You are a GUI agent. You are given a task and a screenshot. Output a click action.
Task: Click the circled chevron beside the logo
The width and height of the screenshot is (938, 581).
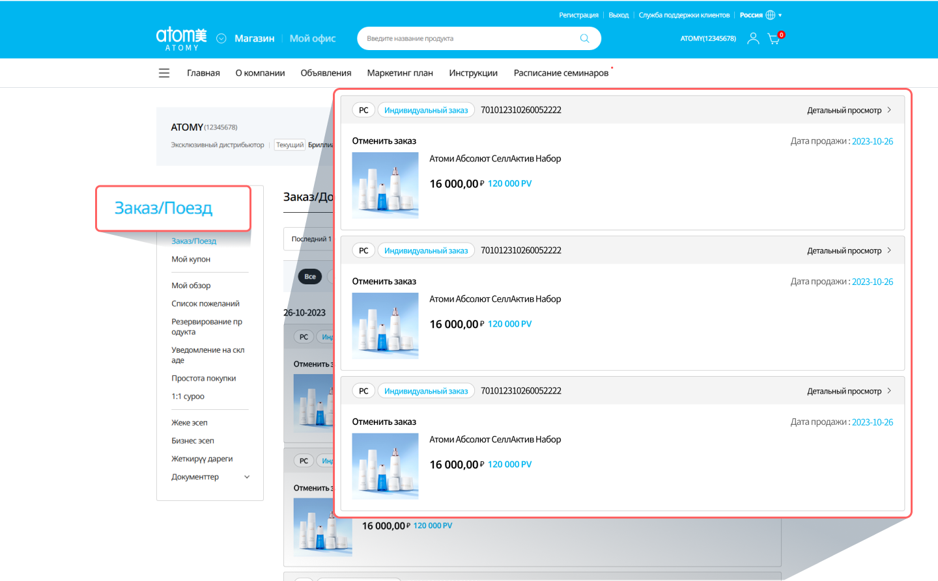[221, 38]
